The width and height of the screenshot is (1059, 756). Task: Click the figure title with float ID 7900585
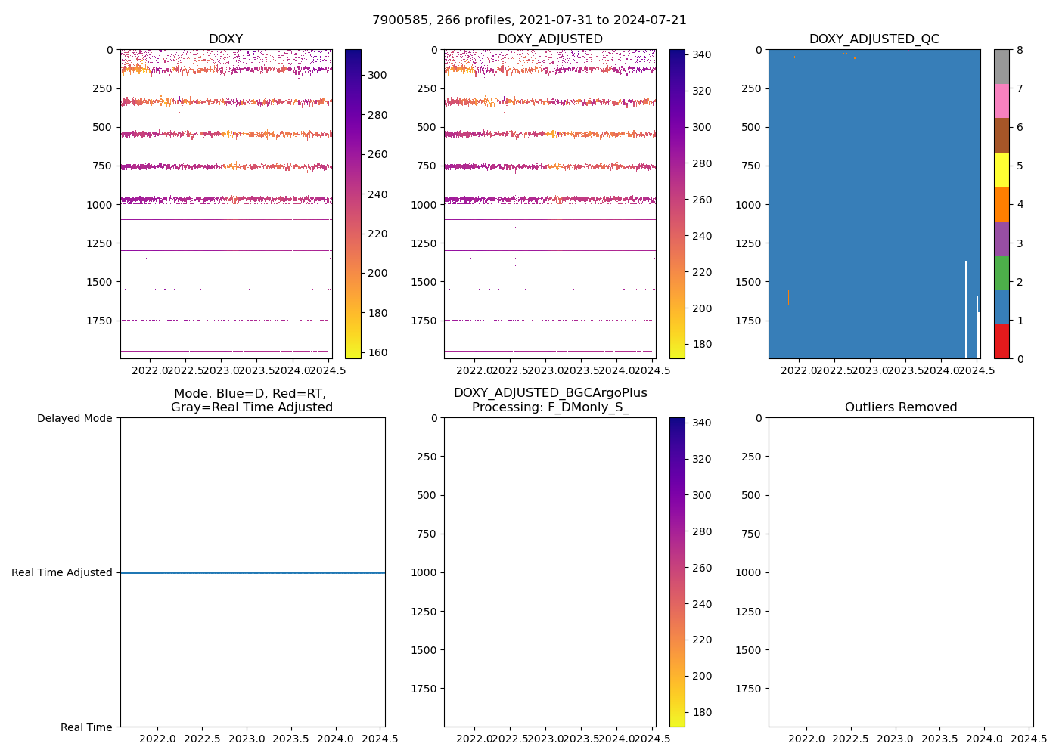pos(529,20)
